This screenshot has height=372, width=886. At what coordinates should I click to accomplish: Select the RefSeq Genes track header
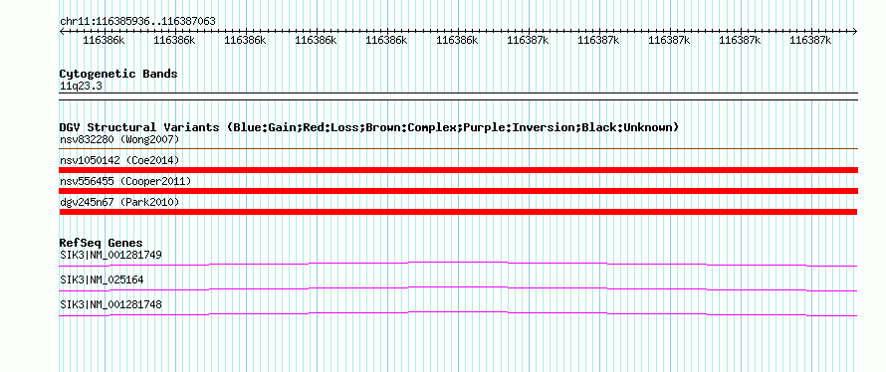click(x=102, y=243)
